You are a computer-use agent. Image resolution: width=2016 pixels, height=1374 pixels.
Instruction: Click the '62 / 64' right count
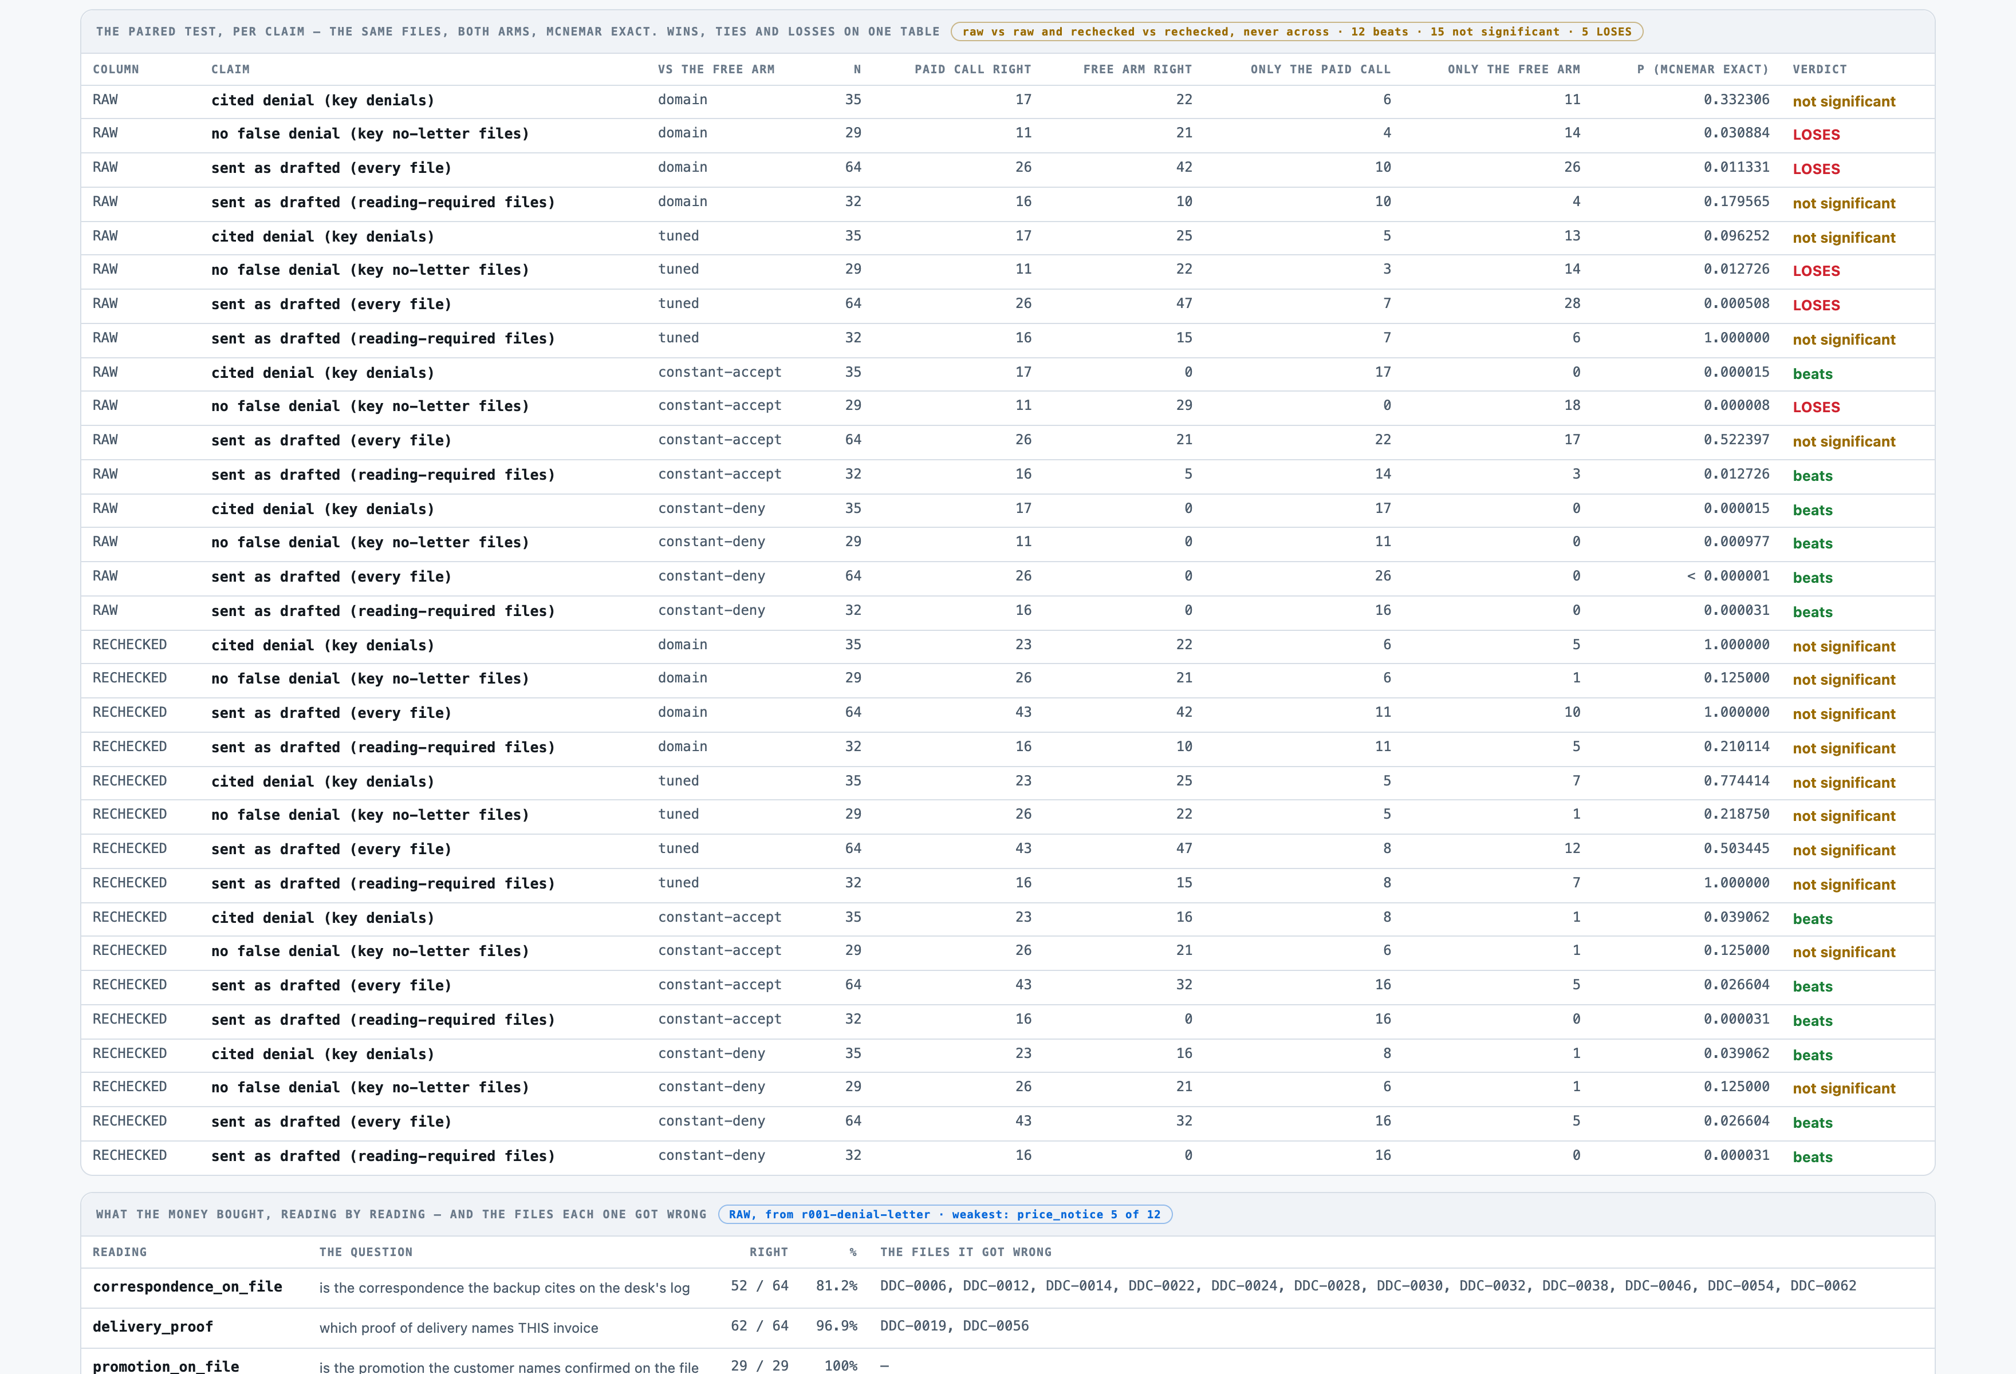(x=759, y=1326)
